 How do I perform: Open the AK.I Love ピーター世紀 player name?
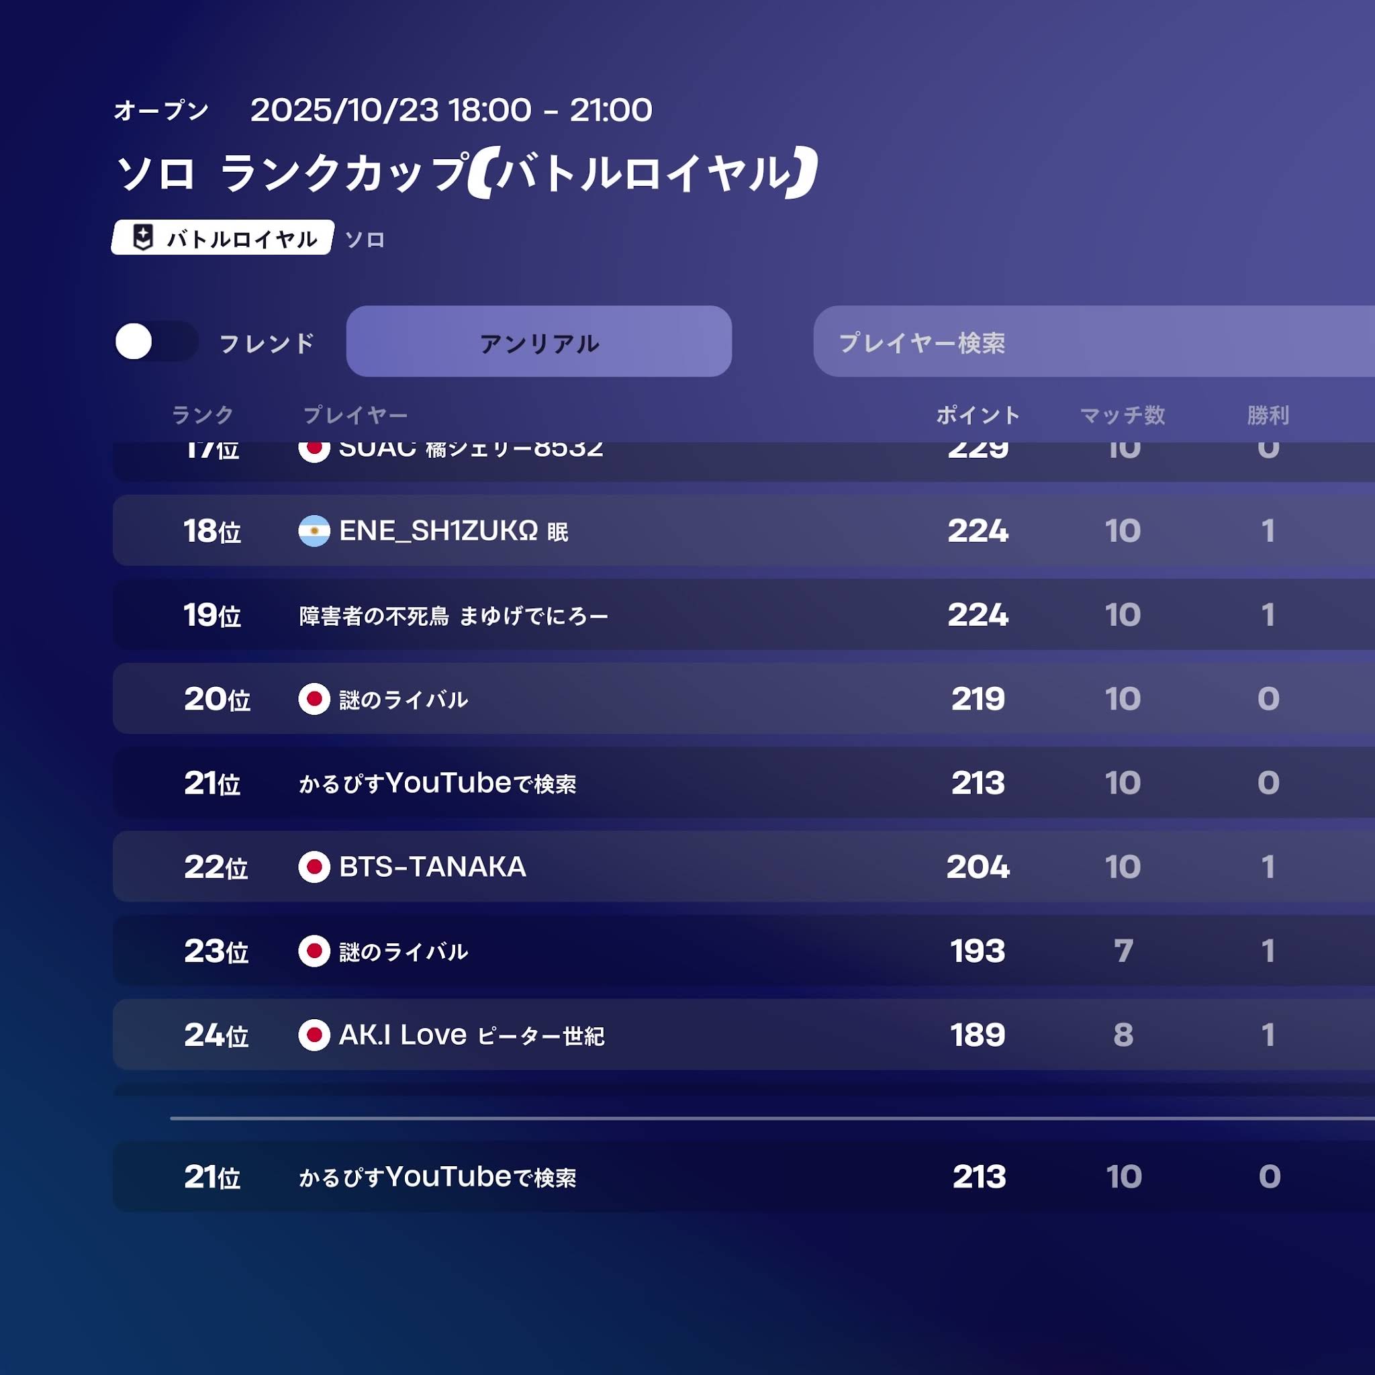pos(471,1035)
